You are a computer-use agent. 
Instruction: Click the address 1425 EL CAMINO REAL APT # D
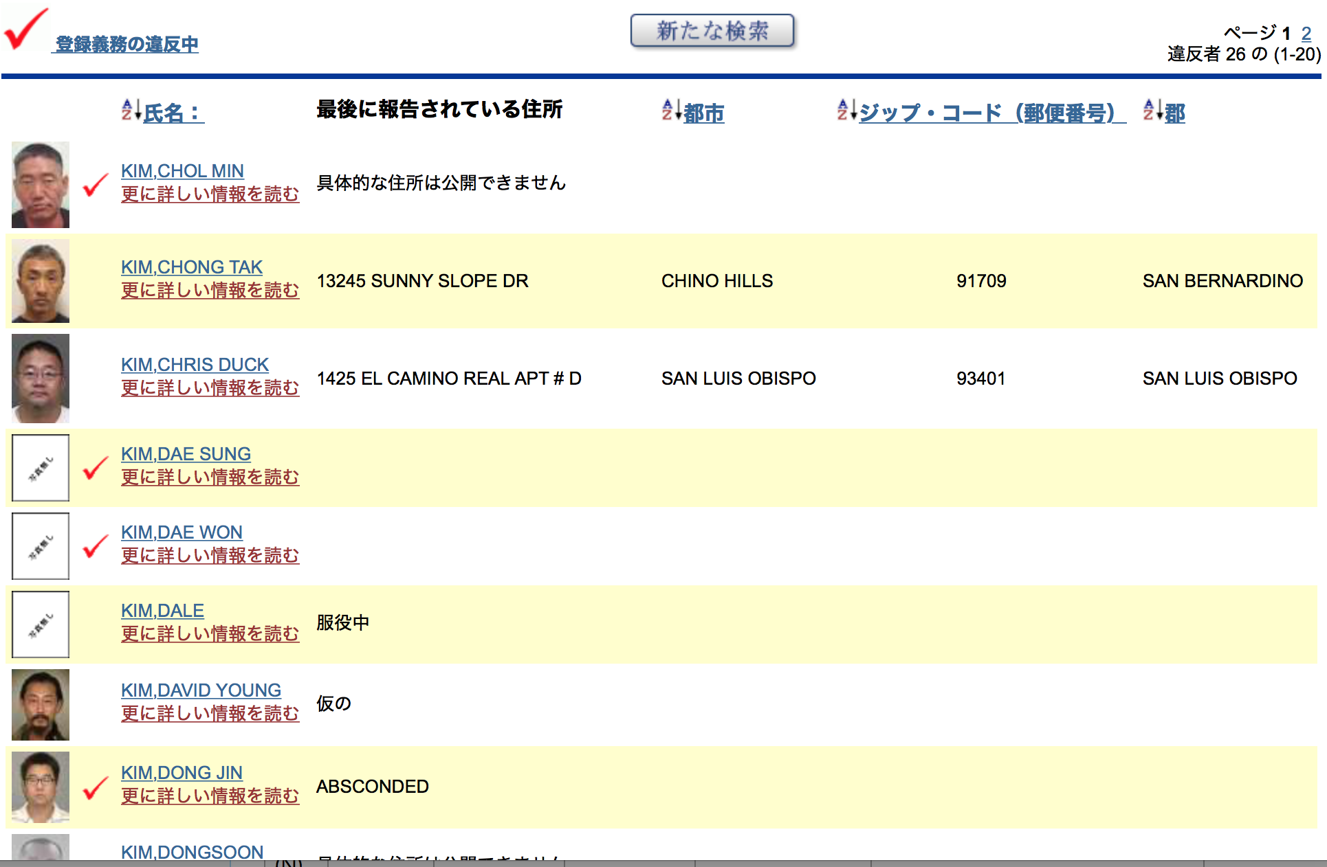point(449,379)
